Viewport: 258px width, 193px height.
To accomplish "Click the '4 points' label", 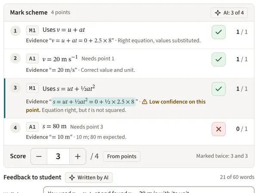I will pyautogui.click(x=61, y=12).
